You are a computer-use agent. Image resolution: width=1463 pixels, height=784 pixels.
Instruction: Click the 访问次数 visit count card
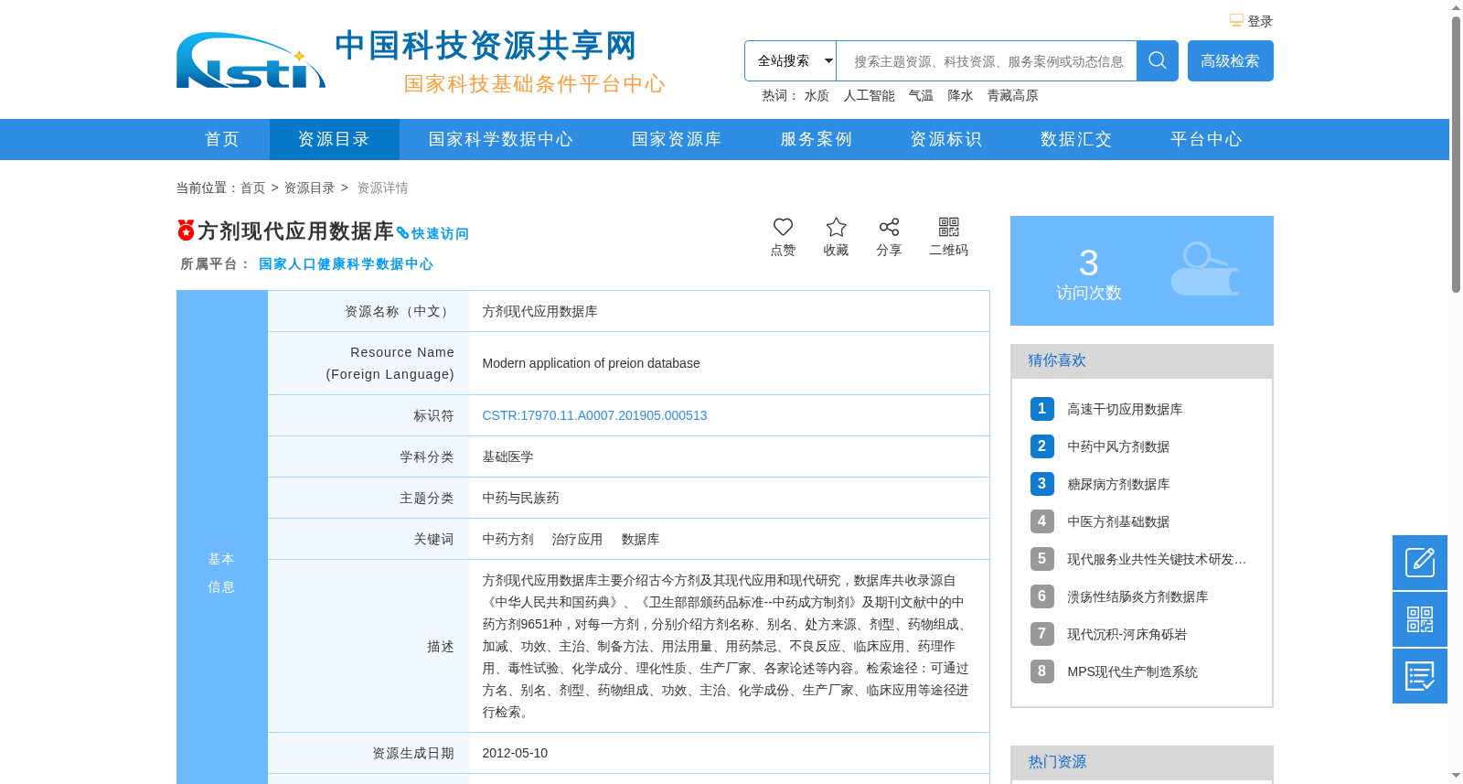tap(1142, 271)
